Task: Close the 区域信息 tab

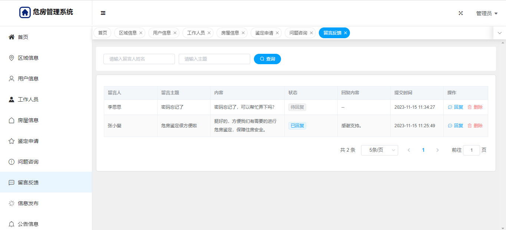Action: click(x=141, y=33)
